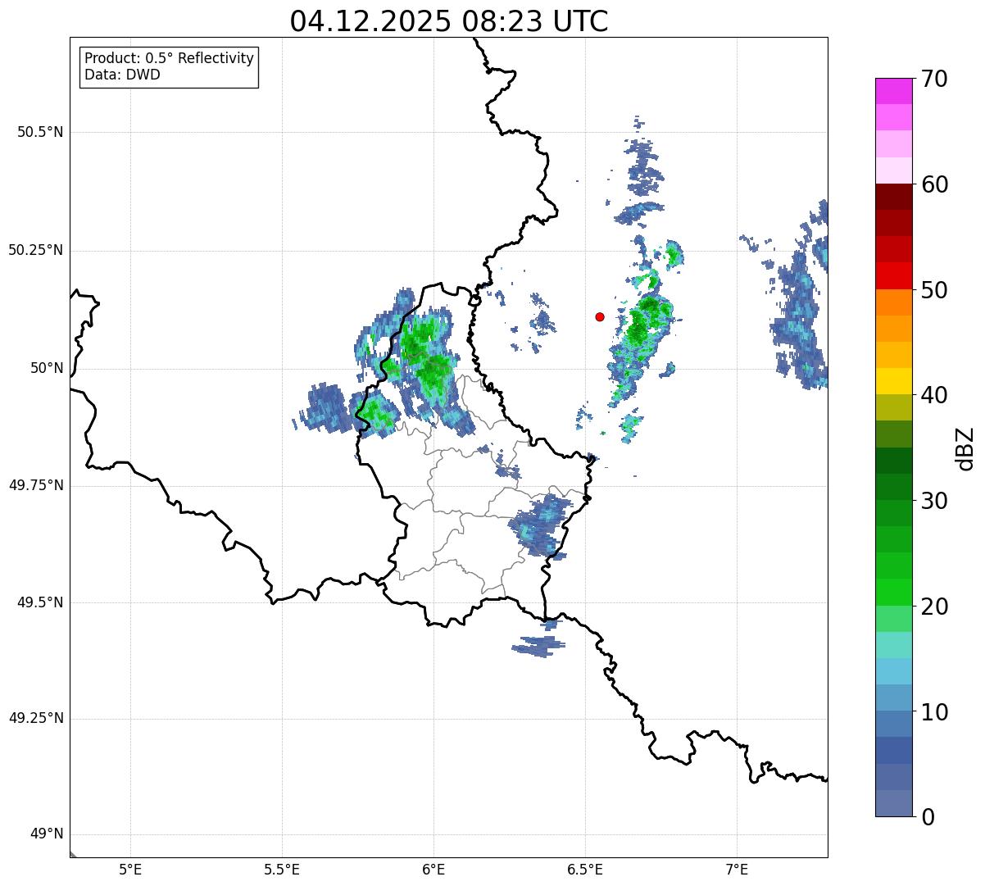Click the red station marker dot
This screenshot has height=886, width=985.
(600, 316)
